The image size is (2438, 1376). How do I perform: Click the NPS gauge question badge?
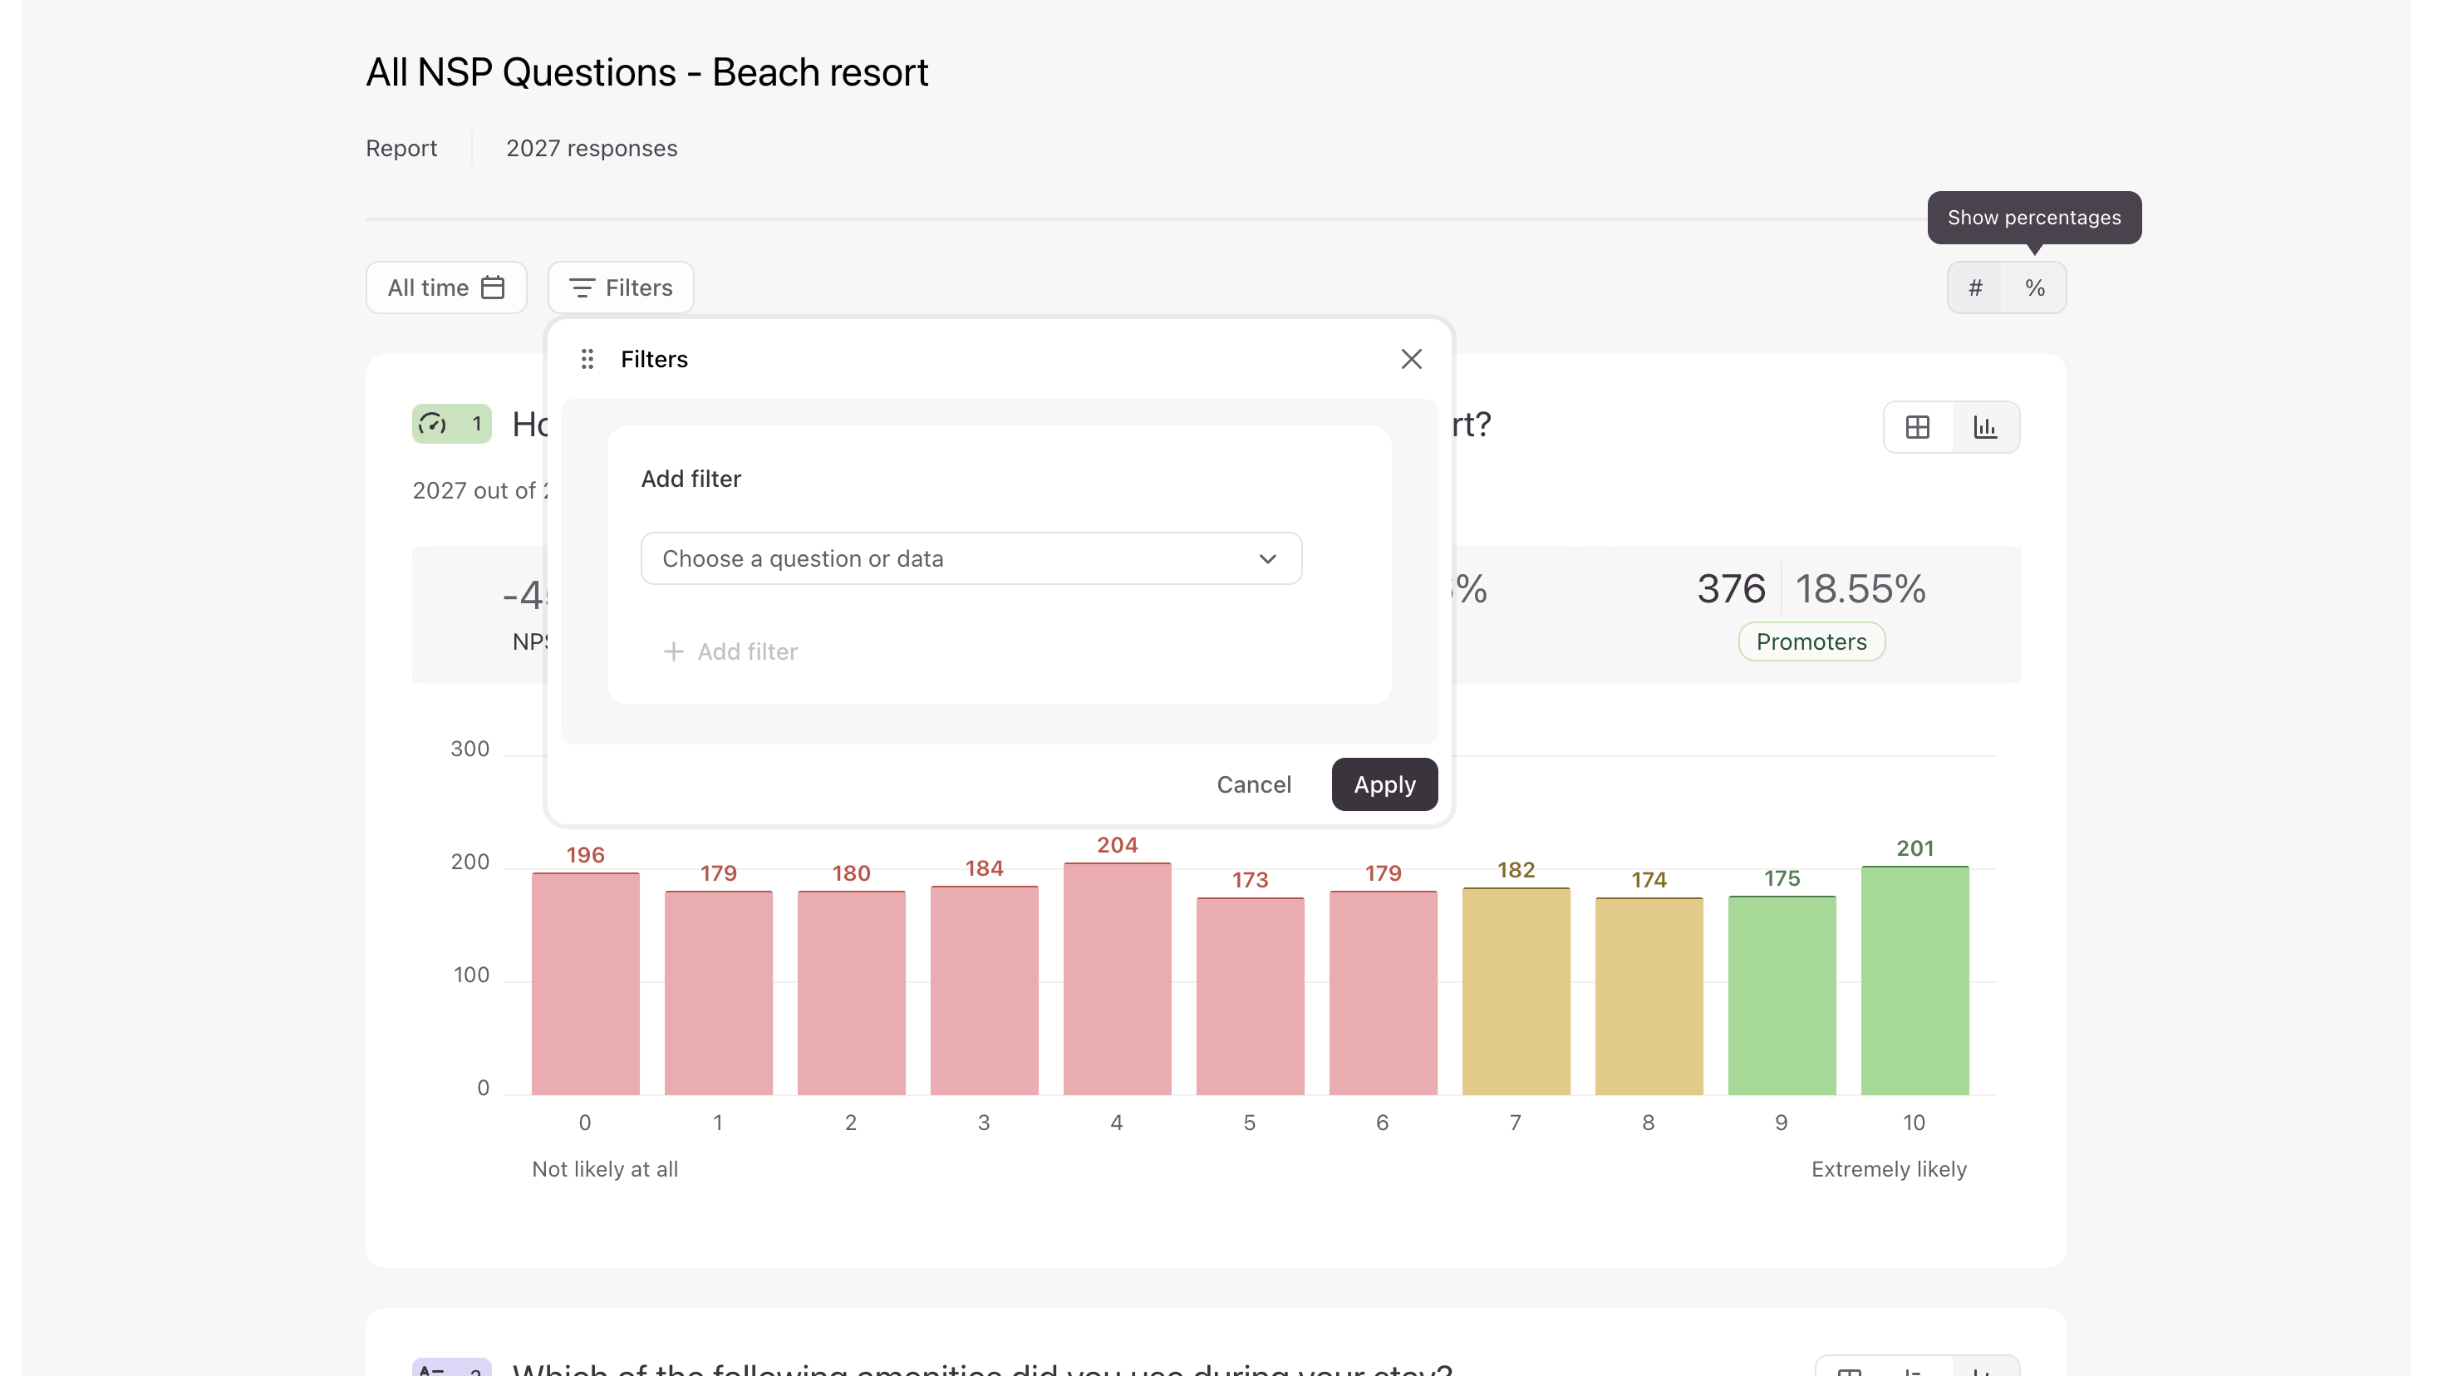pos(451,423)
